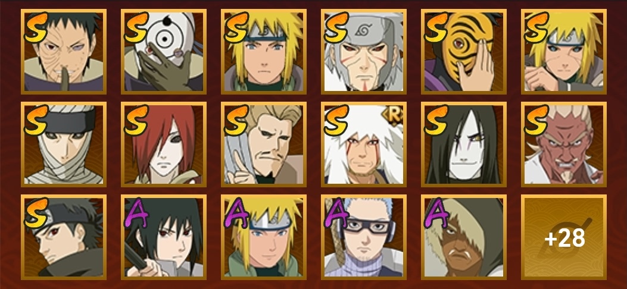
Task: Pick the orange swirl-mask ninja portrait
Action: click(x=464, y=52)
